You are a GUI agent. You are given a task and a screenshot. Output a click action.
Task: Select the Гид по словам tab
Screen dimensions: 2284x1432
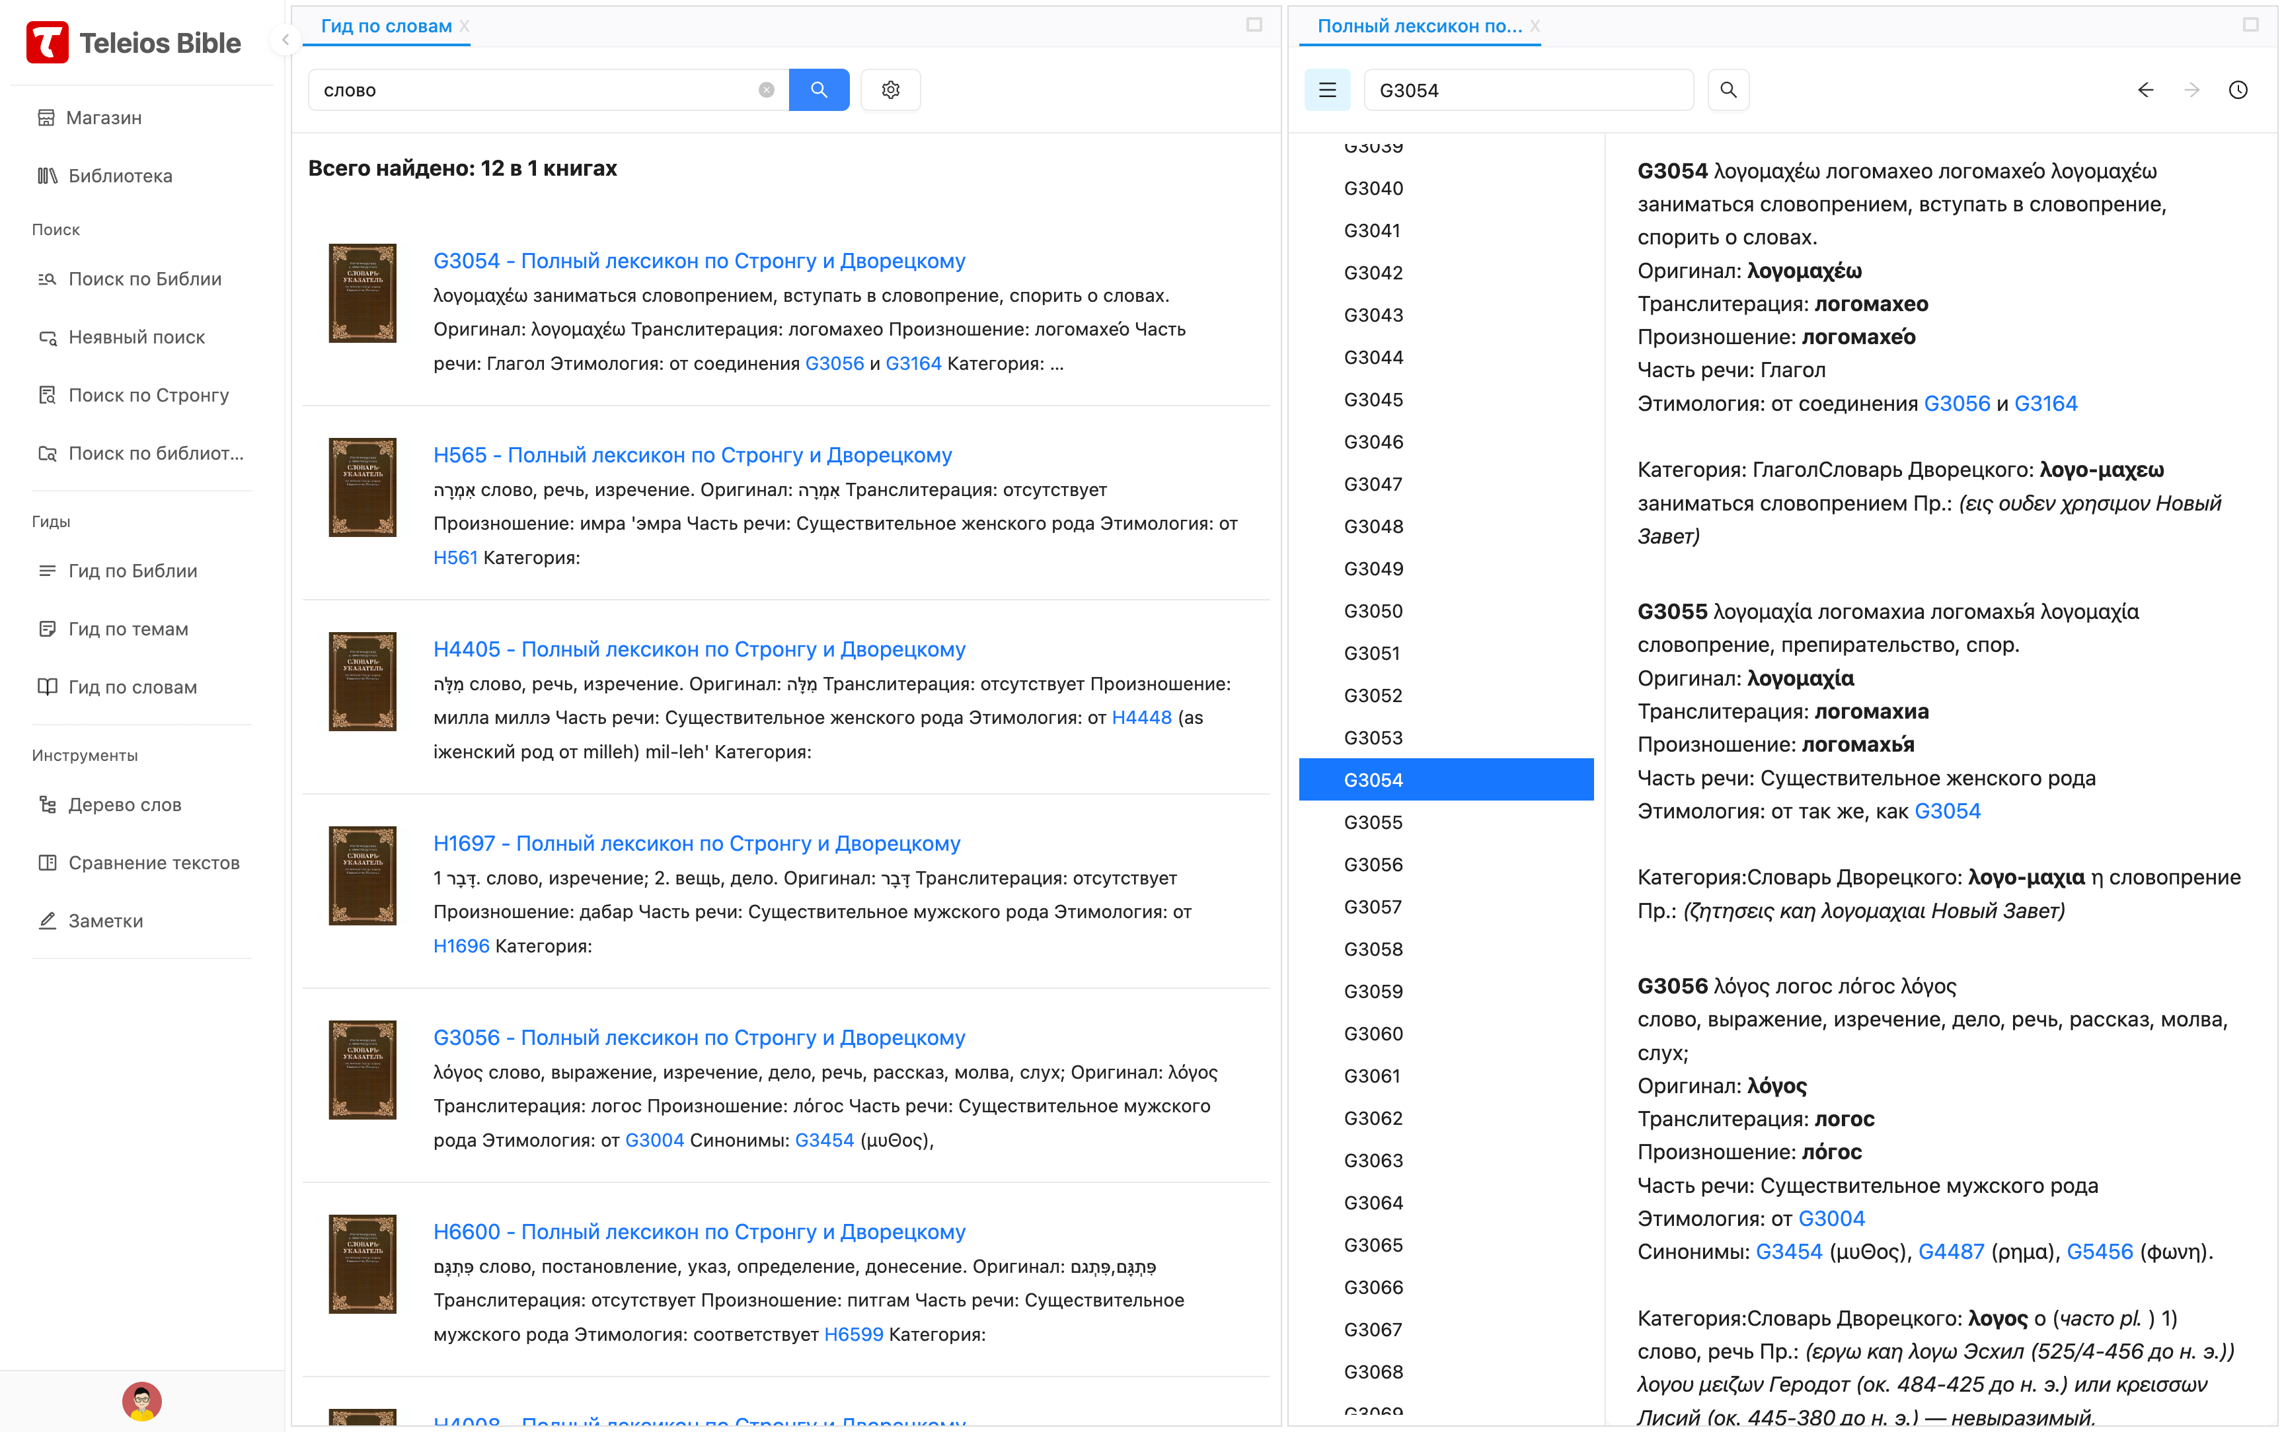385,26
